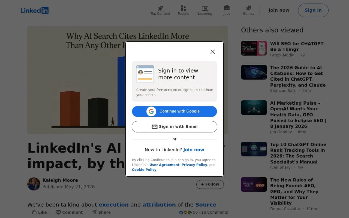Open the execution link in article
The image size is (349, 218).
(114, 205)
